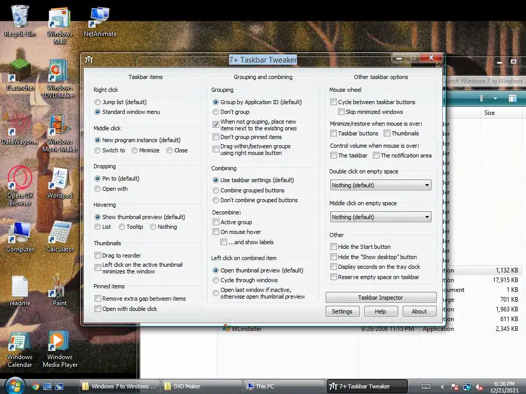Open Paint desktop shortcut
The height and width of the screenshot is (394, 526).
click(x=60, y=291)
